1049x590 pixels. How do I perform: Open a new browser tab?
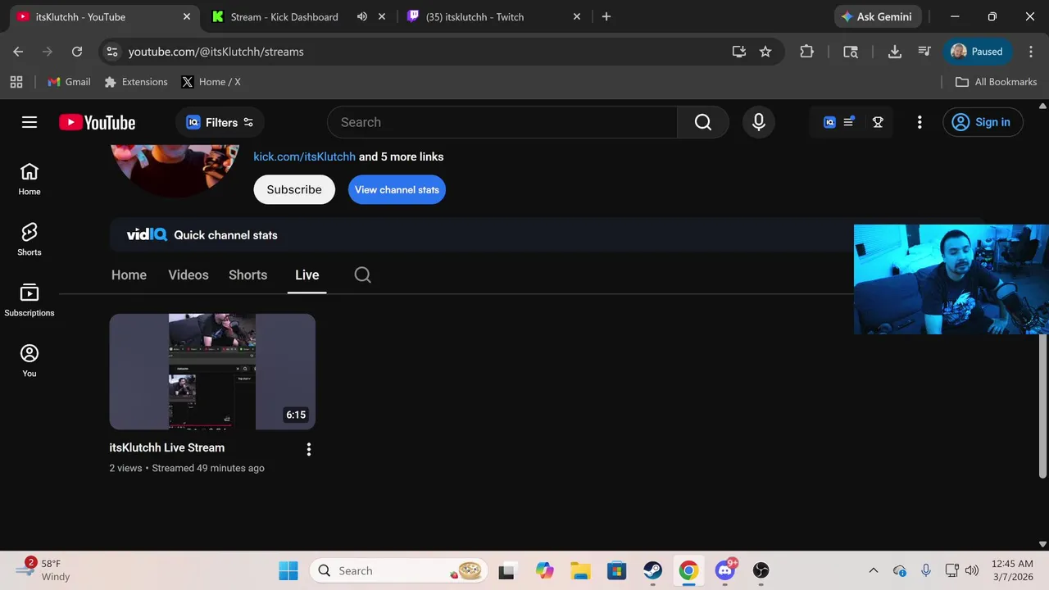click(x=606, y=16)
